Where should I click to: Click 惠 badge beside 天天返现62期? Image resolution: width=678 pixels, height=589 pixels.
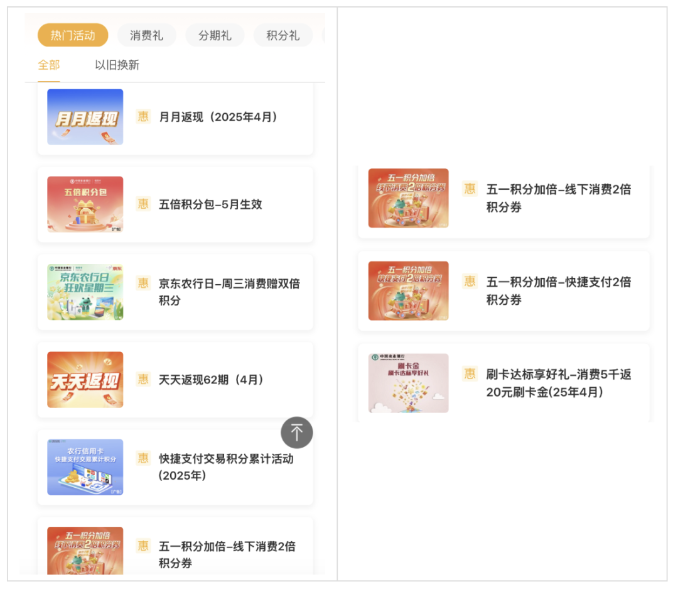143,379
